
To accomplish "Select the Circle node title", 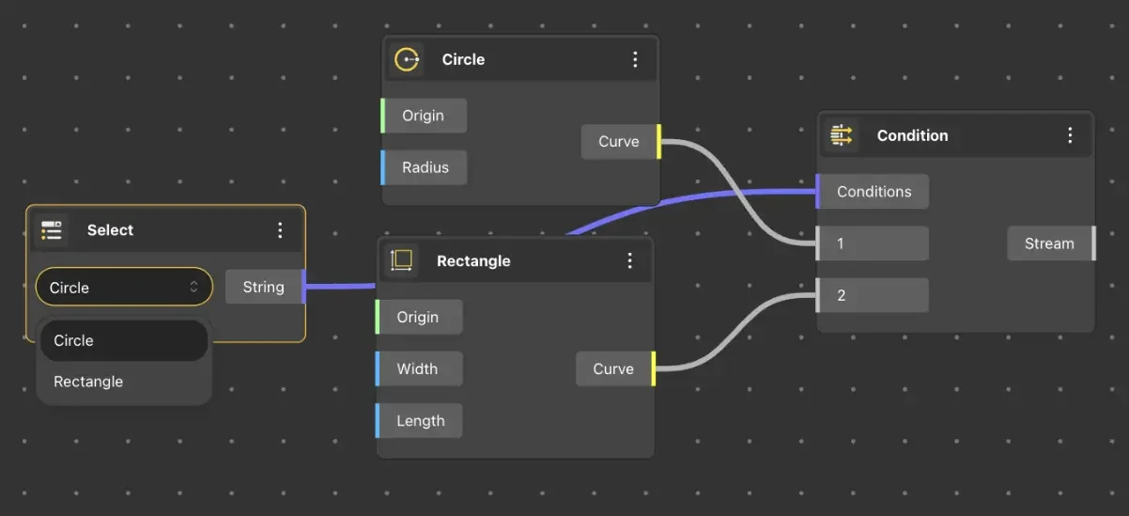I will [463, 59].
